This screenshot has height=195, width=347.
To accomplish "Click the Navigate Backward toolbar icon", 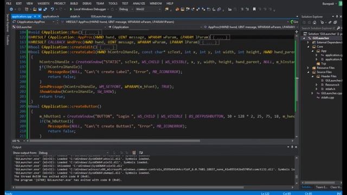I will [11, 9].
